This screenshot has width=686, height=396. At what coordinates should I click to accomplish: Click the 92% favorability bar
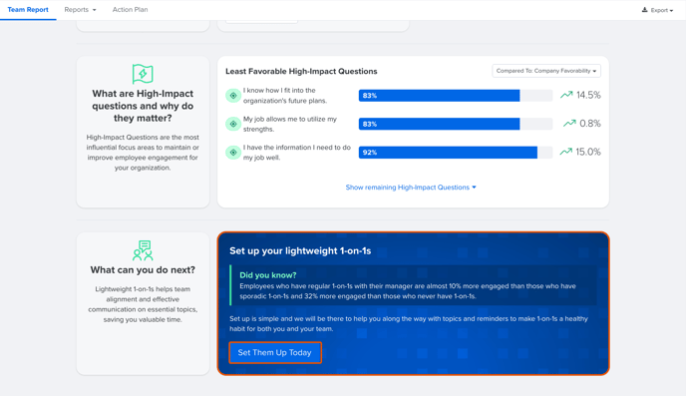[x=456, y=153]
